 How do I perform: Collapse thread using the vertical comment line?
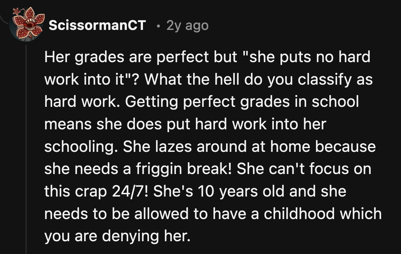point(26,150)
